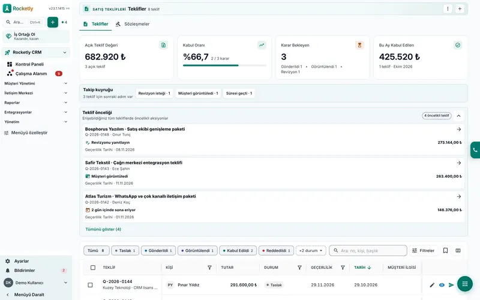Screen dimensions: 480x300
Task: Open Bosphorus Yazılım teklif via arrow
Action: [458, 129]
